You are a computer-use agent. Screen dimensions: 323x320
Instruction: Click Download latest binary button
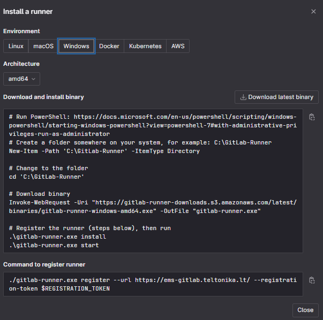click(x=276, y=97)
